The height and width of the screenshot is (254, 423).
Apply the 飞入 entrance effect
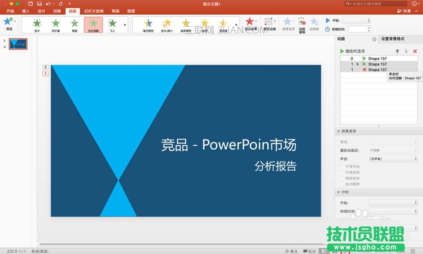point(112,25)
